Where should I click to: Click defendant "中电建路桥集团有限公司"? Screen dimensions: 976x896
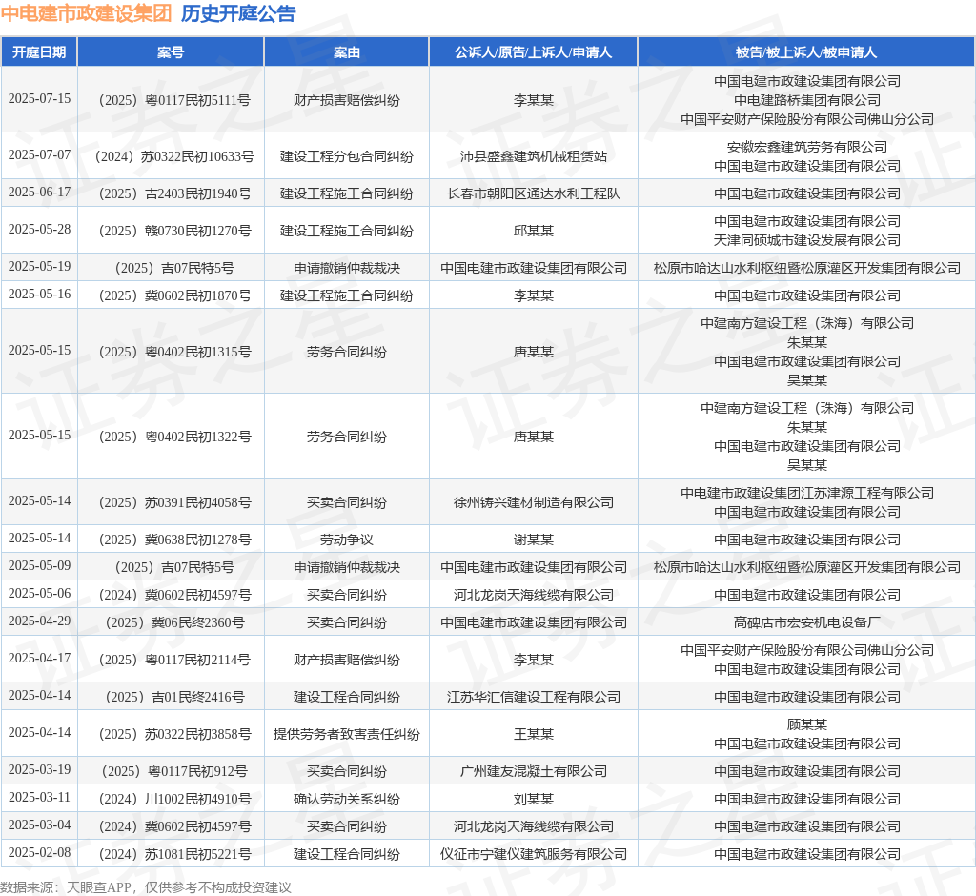click(806, 100)
